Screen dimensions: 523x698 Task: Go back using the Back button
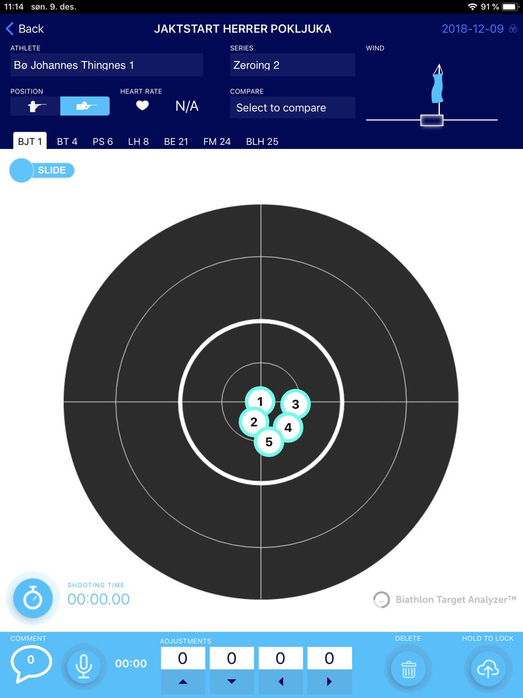(24, 29)
